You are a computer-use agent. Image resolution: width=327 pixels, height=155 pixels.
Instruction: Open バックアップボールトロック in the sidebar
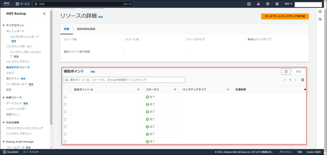[25, 54]
